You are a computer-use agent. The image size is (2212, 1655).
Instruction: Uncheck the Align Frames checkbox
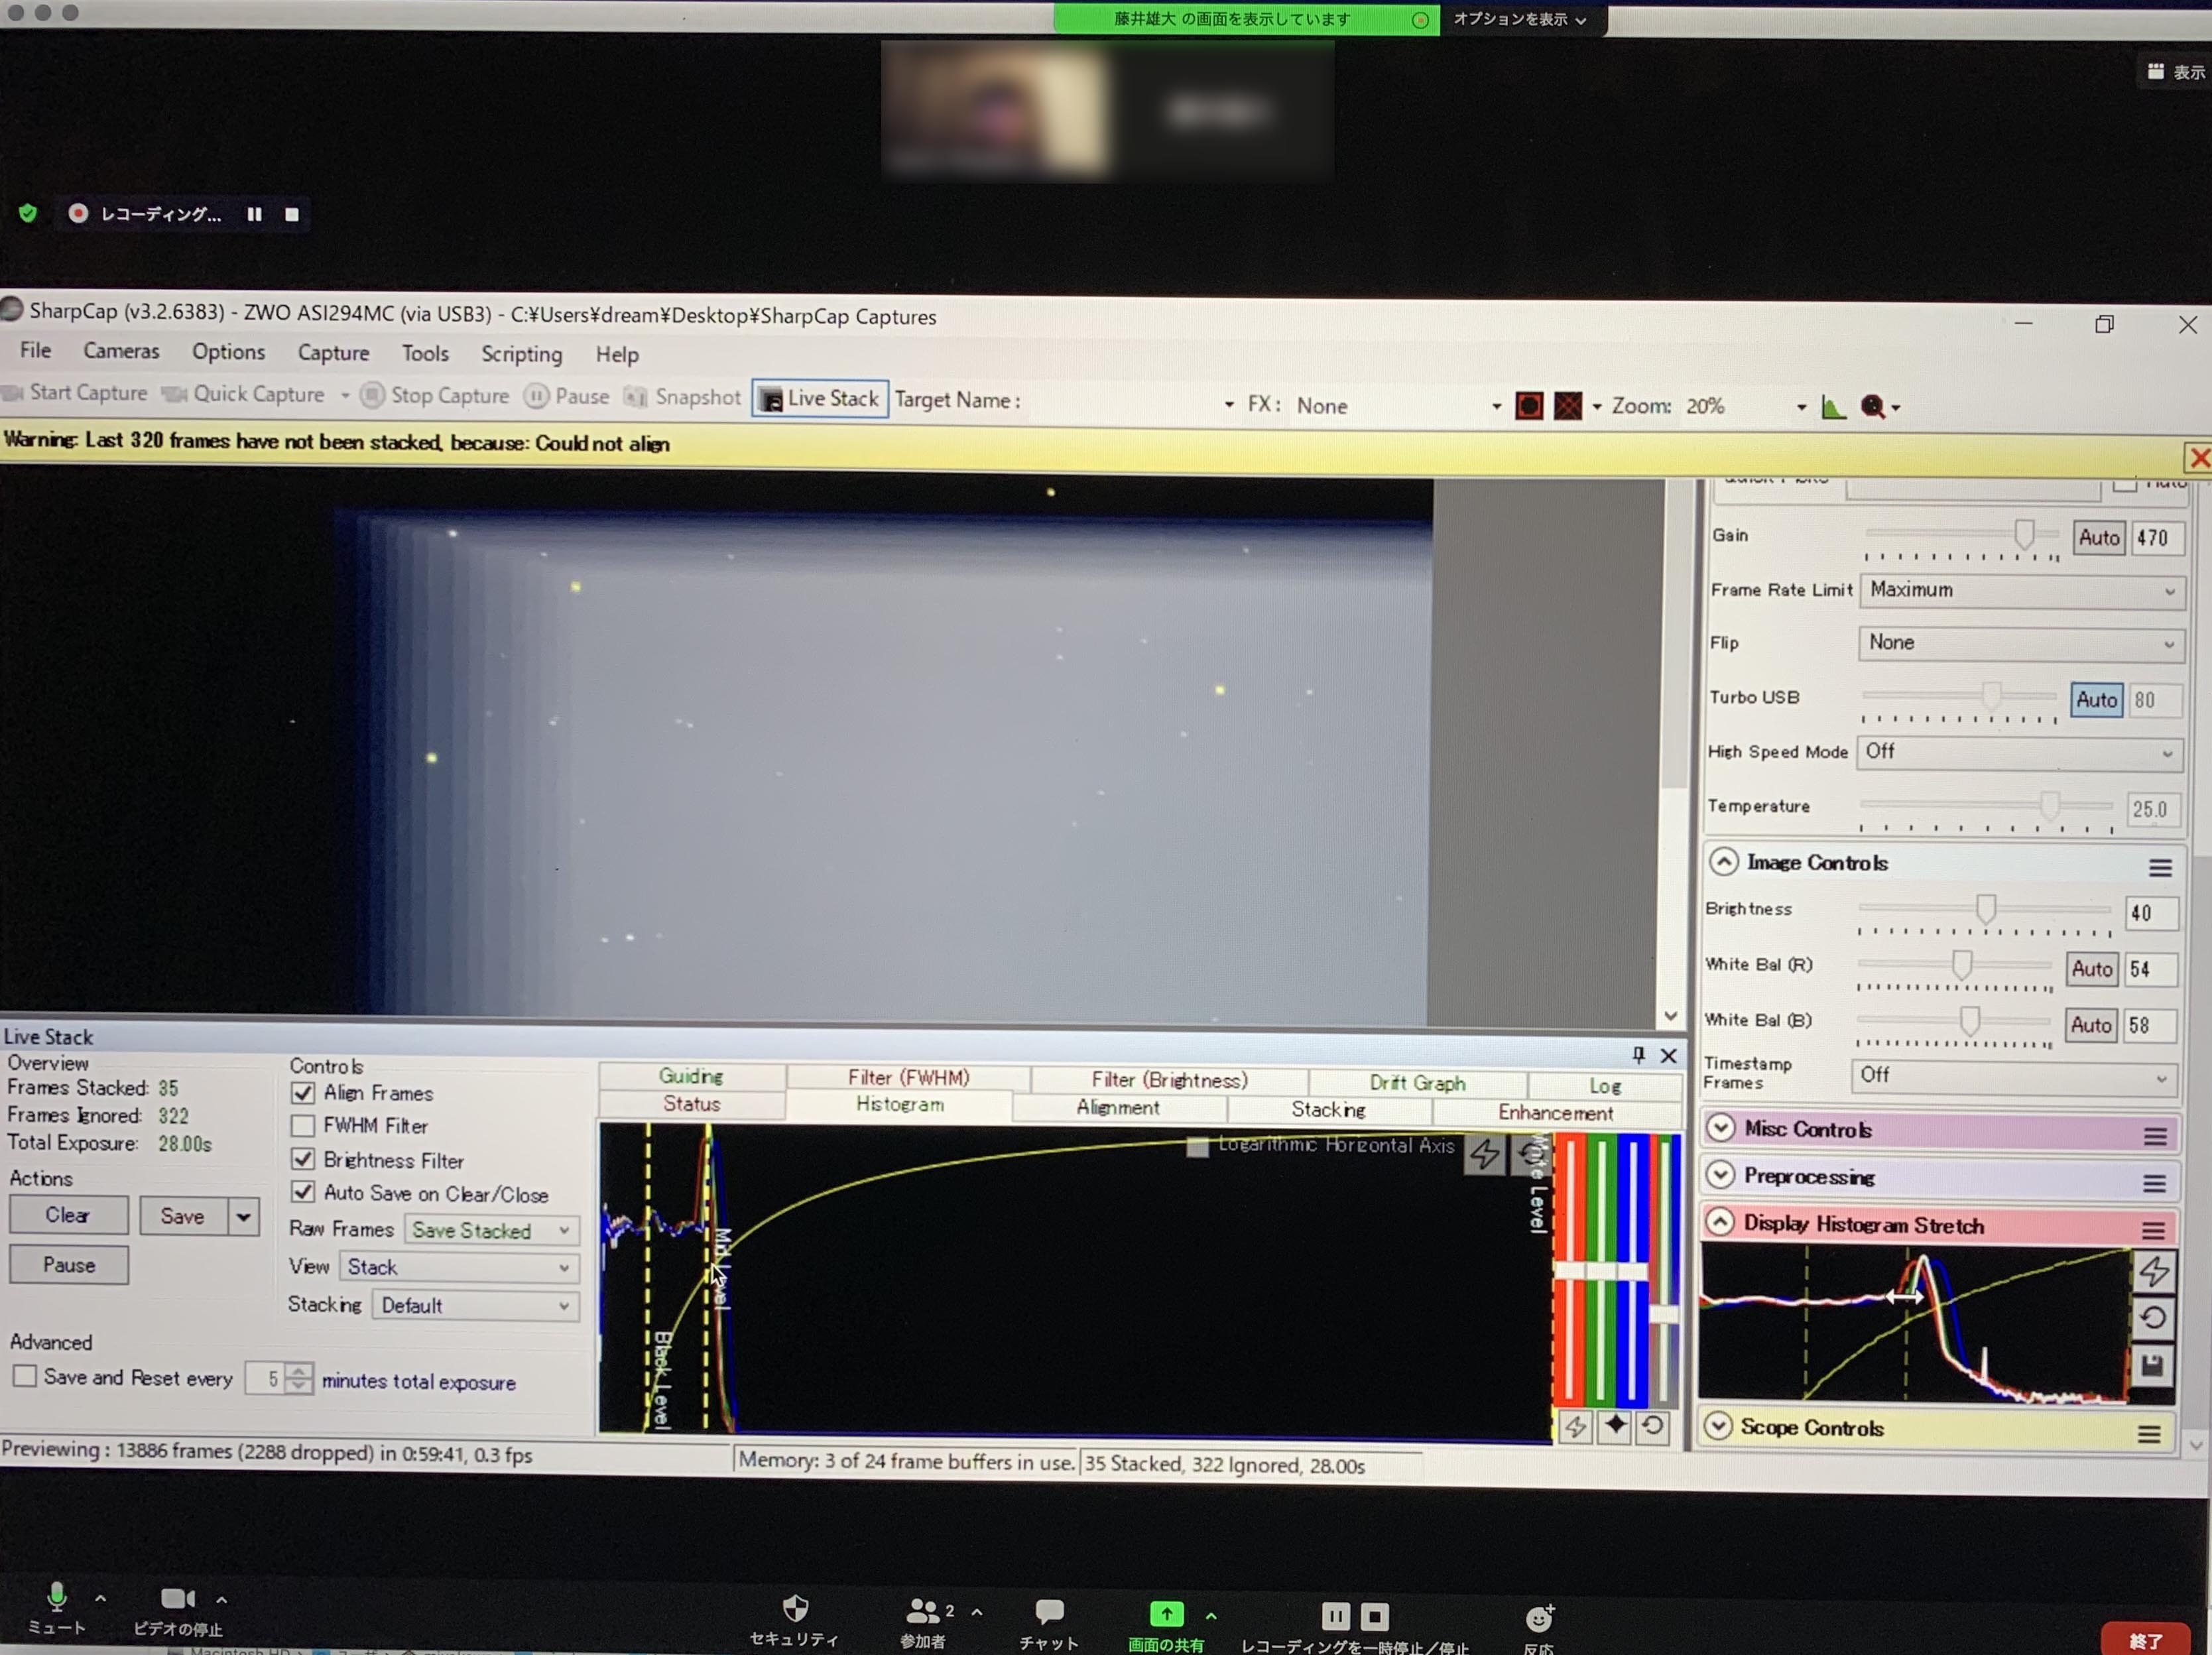coord(303,1093)
